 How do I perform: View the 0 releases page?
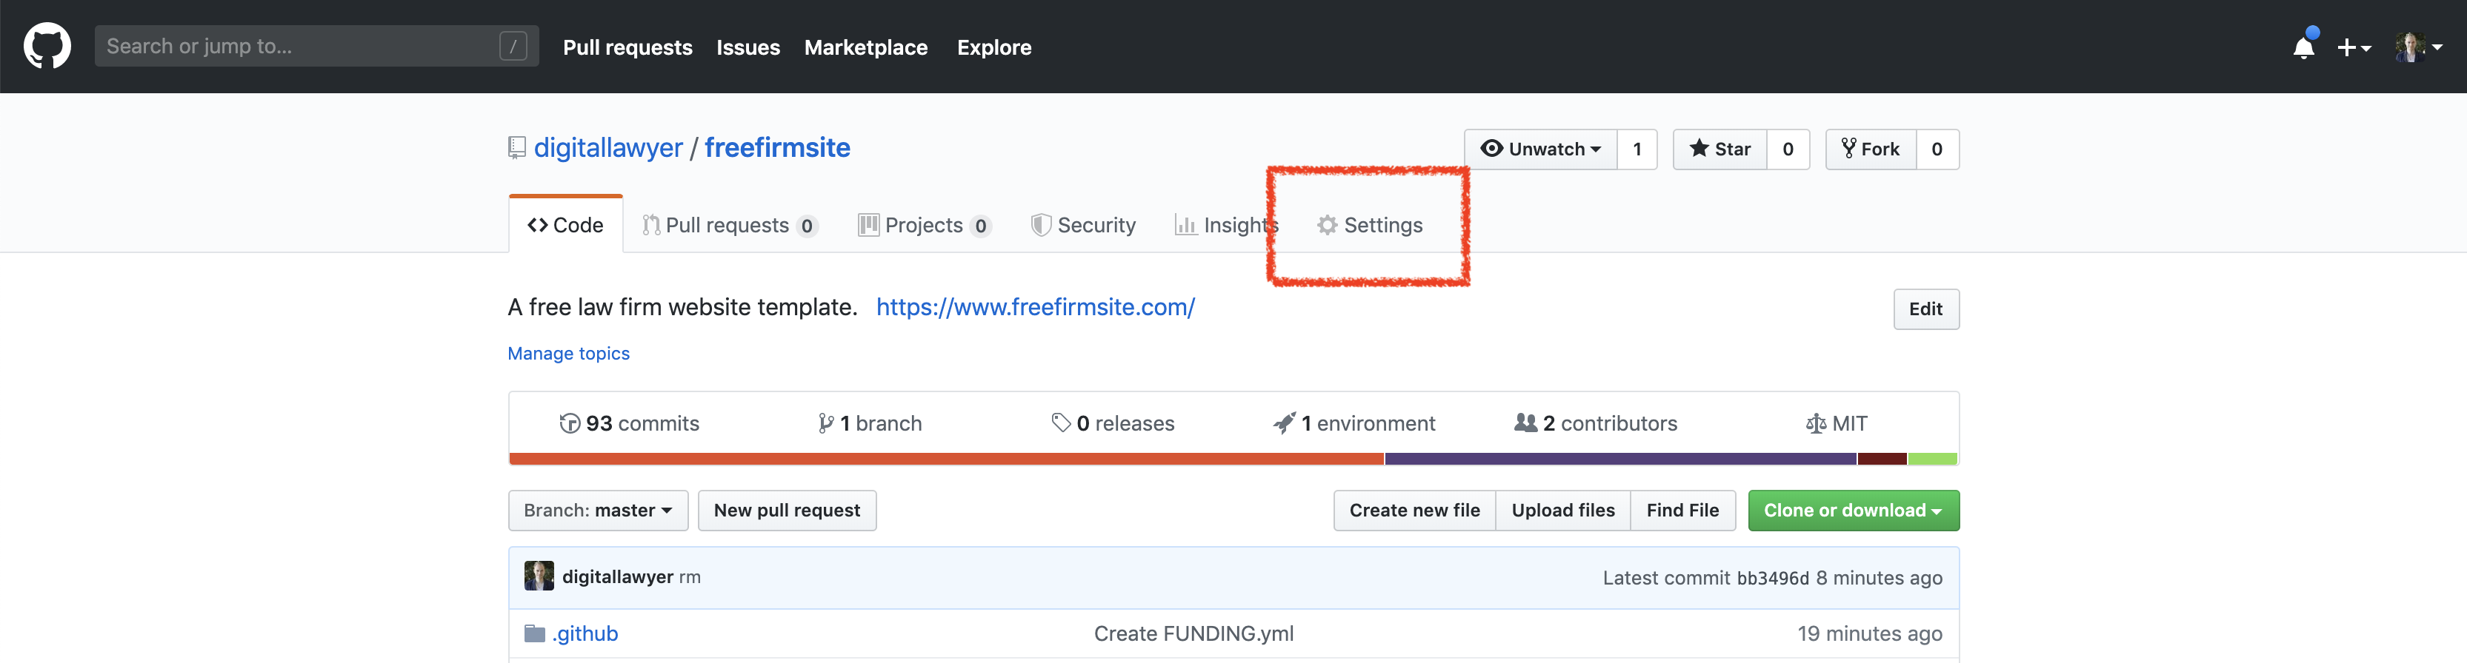(1112, 423)
